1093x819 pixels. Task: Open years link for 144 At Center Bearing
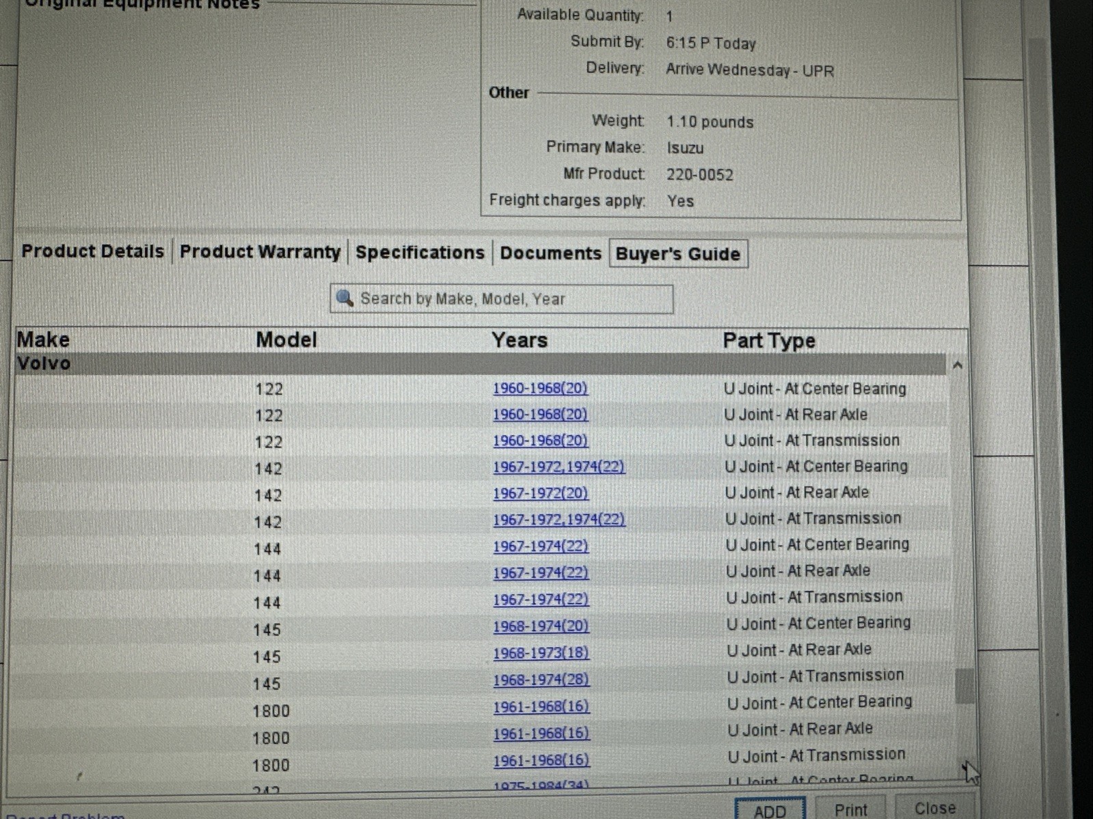point(541,546)
